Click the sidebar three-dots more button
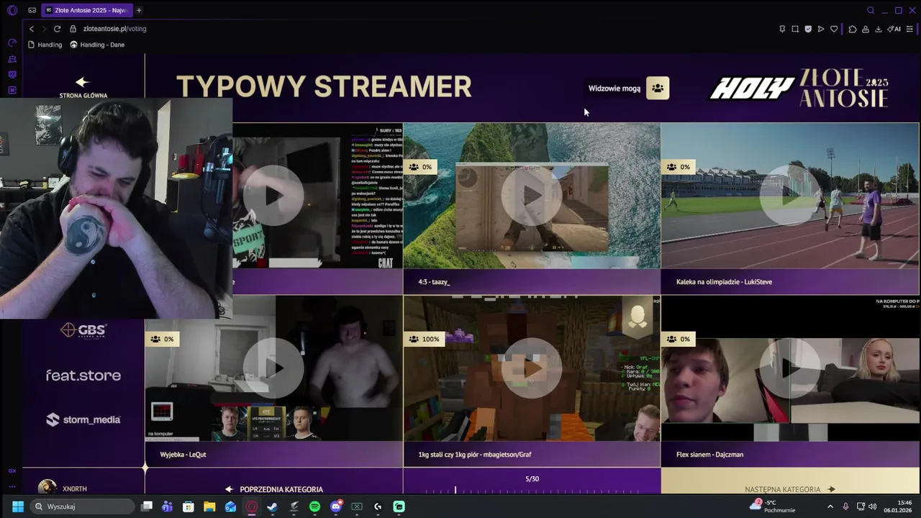This screenshot has height=518, width=921. tap(12, 486)
